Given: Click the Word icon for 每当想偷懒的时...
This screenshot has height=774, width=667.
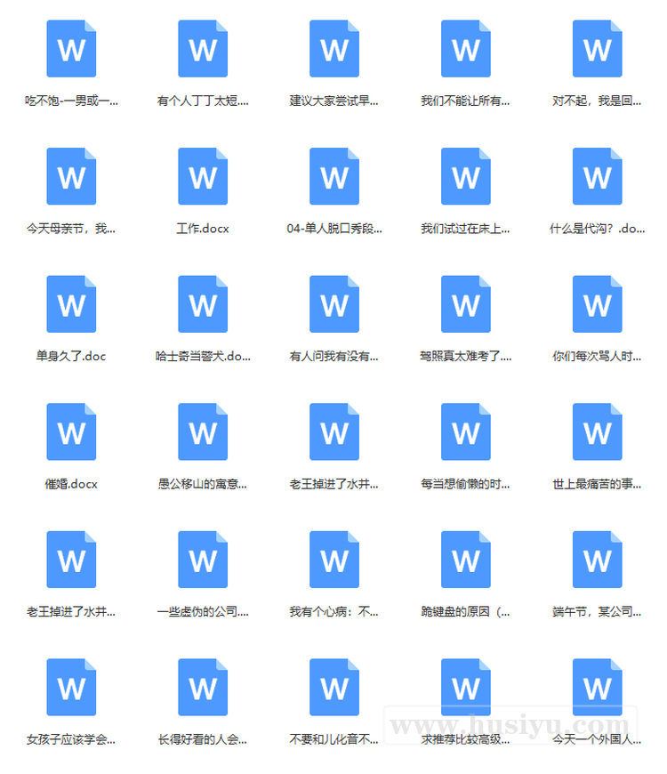Looking at the screenshot, I should click(x=466, y=431).
